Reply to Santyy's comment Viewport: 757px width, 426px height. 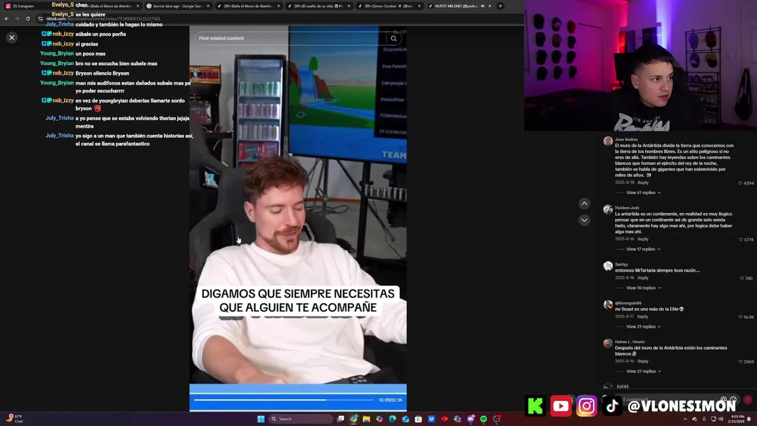tap(643, 277)
